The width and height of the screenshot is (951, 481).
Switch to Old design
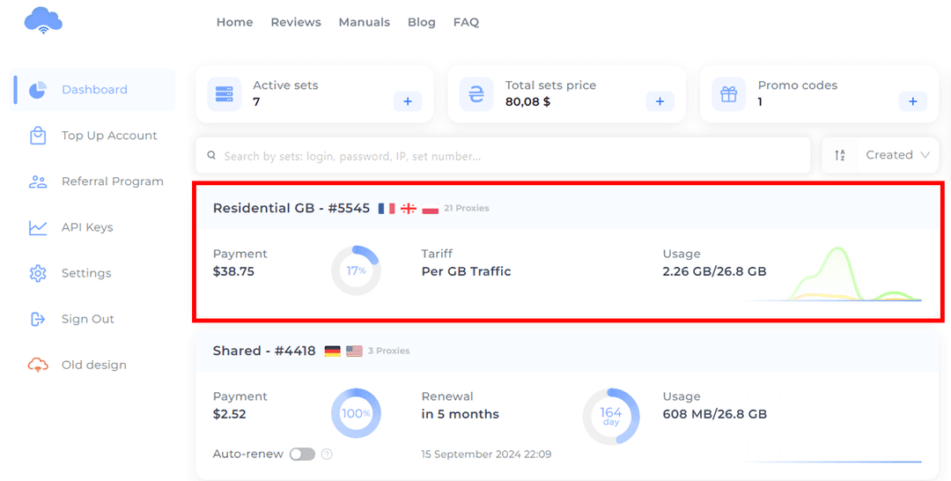(93, 365)
